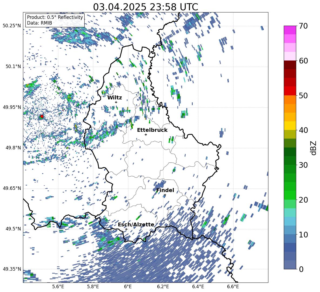
Task: Click the 6.6°E longitude label
Action: pyautogui.click(x=233, y=287)
